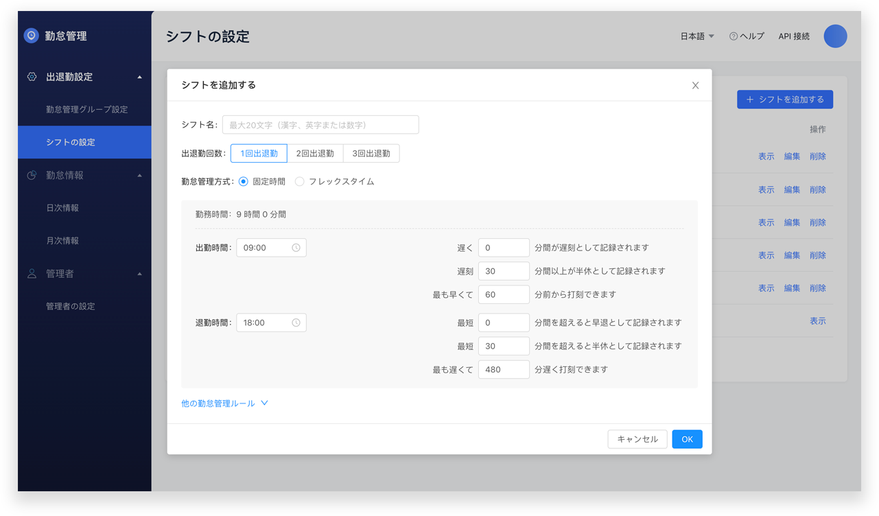
Task: Select the フレックスタイム radio button
Action: tap(300, 182)
